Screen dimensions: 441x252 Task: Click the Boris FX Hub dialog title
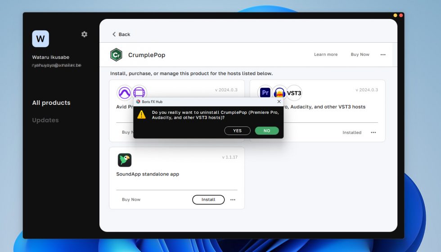152,102
